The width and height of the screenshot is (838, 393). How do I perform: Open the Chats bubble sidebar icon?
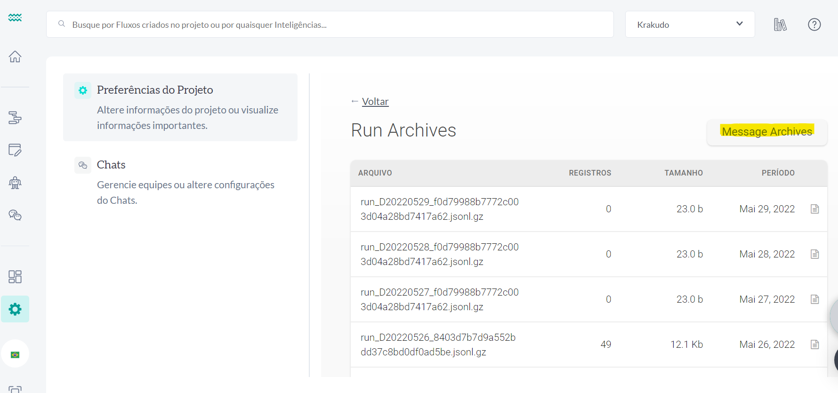[15, 215]
